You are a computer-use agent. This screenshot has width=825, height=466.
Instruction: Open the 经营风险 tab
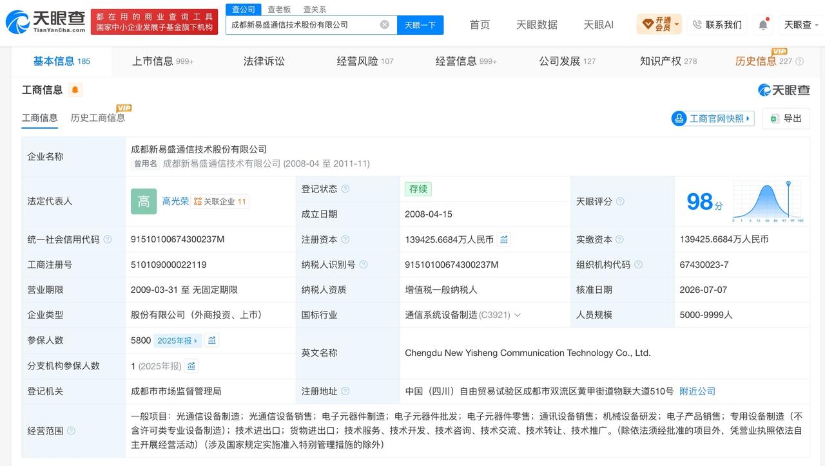pos(365,61)
